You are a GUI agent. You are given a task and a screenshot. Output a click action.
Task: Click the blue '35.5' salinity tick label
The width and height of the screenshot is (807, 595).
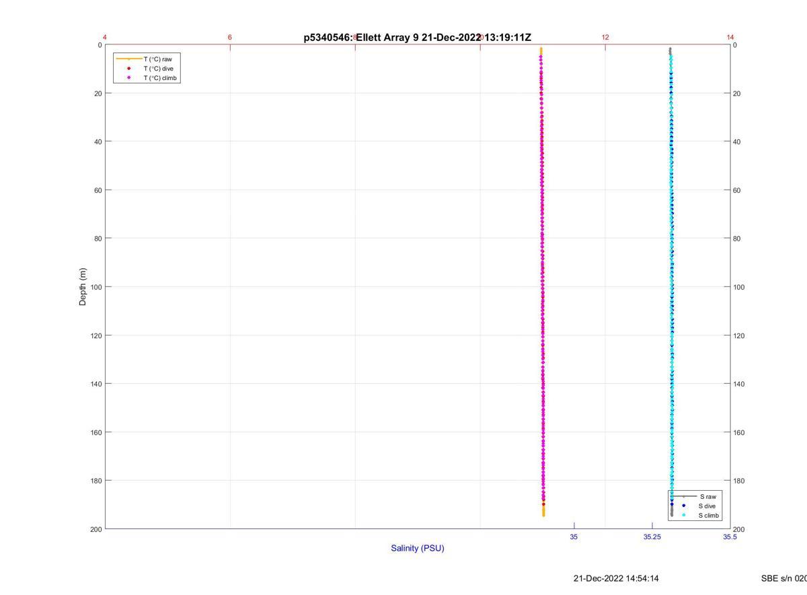730,537
